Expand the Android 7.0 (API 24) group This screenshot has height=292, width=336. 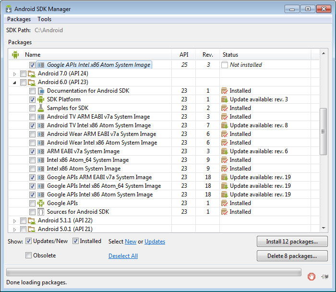[x=15, y=73]
